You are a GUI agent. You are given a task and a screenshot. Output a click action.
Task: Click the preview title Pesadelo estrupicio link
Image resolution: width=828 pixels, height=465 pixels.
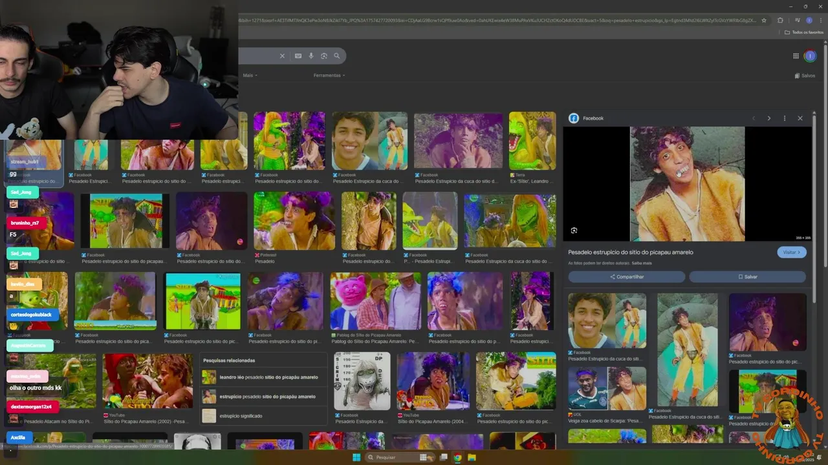631,253
